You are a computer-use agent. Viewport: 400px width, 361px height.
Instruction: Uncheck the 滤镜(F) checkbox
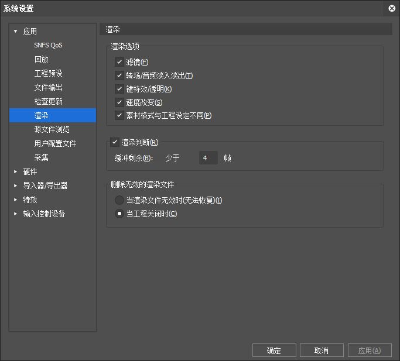pos(119,62)
